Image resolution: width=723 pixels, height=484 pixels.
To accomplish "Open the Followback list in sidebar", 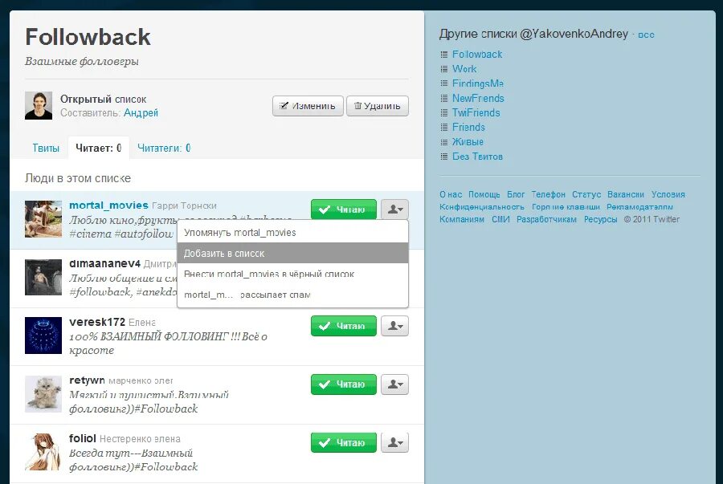I will (x=477, y=55).
